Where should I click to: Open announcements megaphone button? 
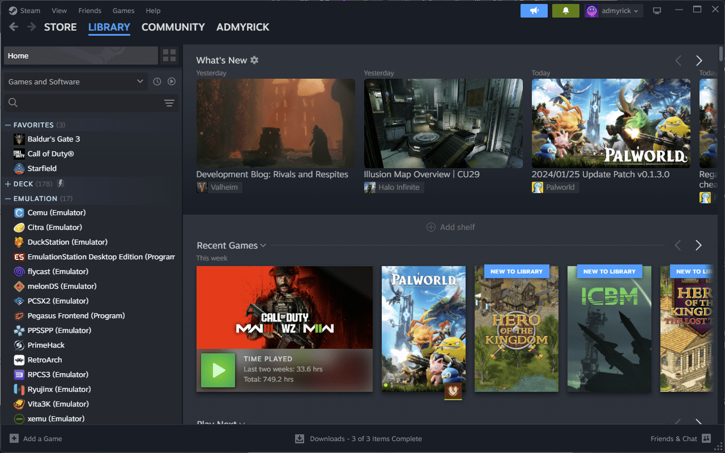click(x=534, y=11)
